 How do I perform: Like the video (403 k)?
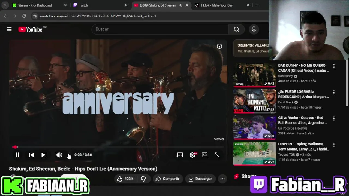click(x=125, y=179)
